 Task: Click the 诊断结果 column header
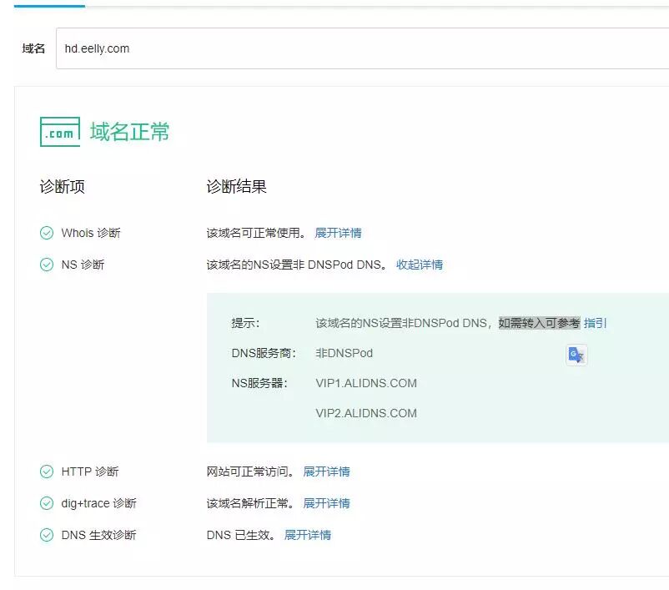coord(236,187)
